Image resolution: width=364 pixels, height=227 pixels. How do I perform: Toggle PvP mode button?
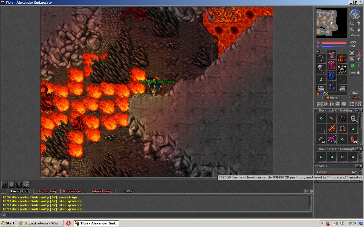355,73
